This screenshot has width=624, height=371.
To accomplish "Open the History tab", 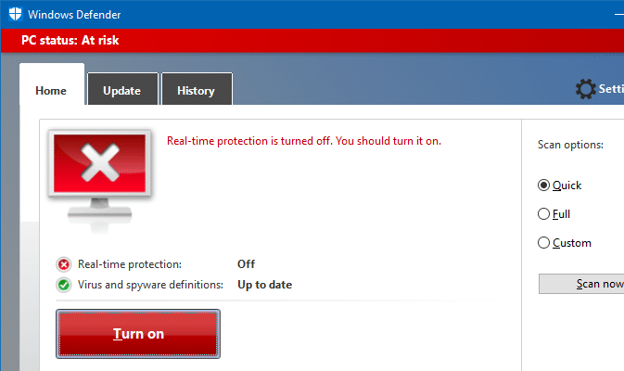I will coord(197,91).
